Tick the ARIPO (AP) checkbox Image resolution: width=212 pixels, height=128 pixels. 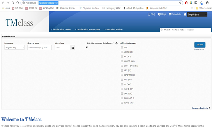tap(122, 52)
